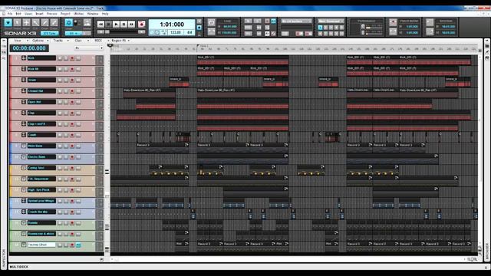The image size is (491, 276).
Task: Mute the Wide Bass track
Action: pos(60,146)
